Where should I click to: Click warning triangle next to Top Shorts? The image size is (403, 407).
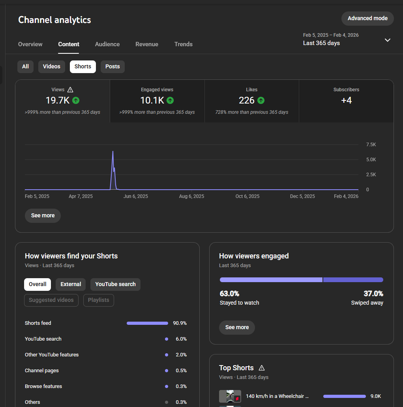coord(261,368)
